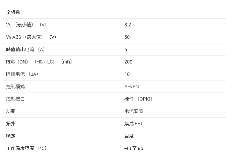Image resolution: width=232 pixels, height=154 pixels.
Task: Select the Vs（最小值）(V) label
Action: [26, 25]
